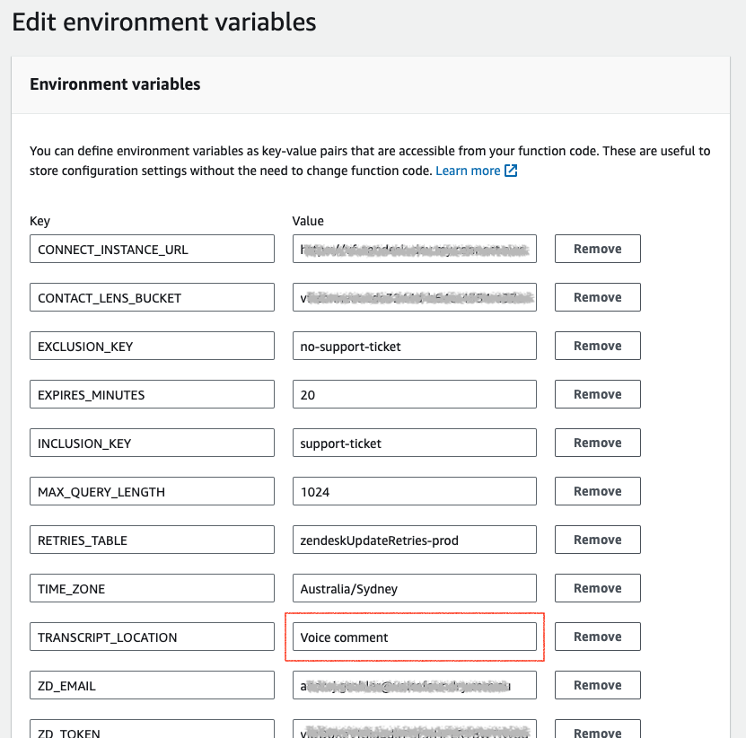Focus the CONNECT_INSTANCE_URL key field
The image size is (746, 738).
tap(152, 250)
